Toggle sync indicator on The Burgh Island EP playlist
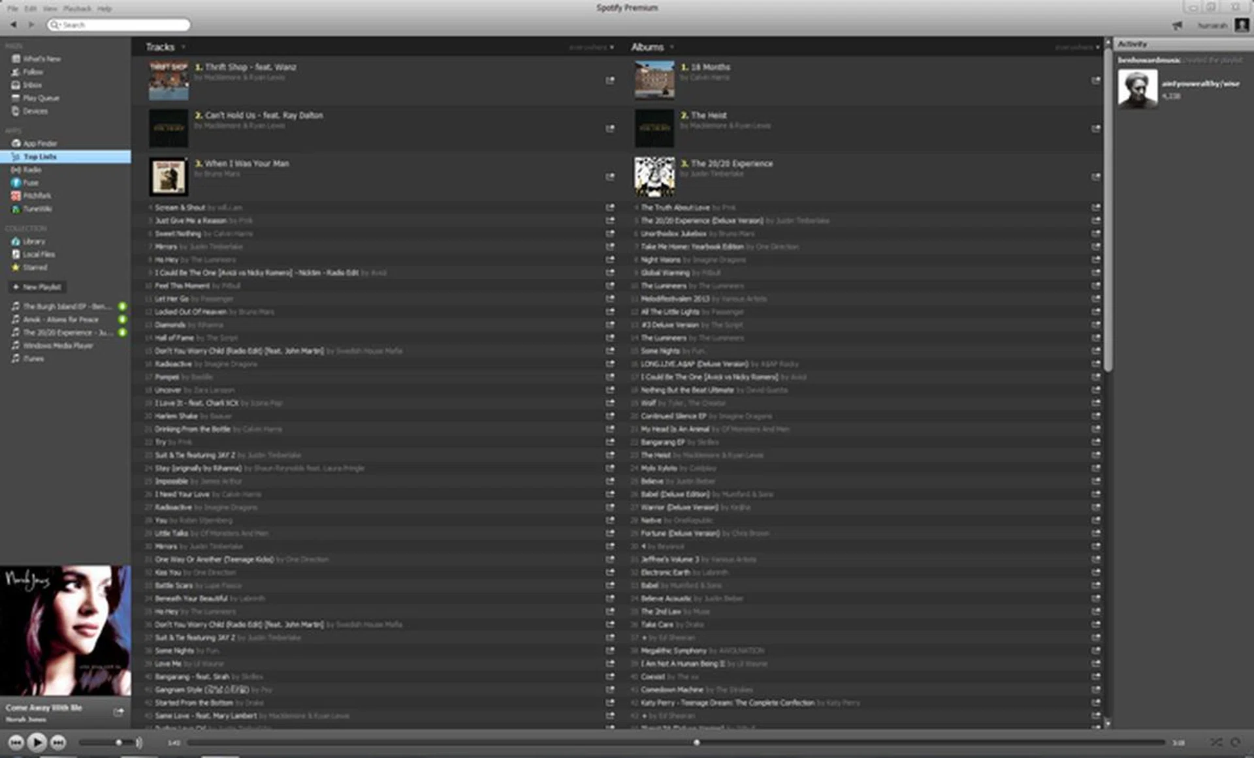The image size is (1254, 758). pyautogui.click(x=121, y=307)
